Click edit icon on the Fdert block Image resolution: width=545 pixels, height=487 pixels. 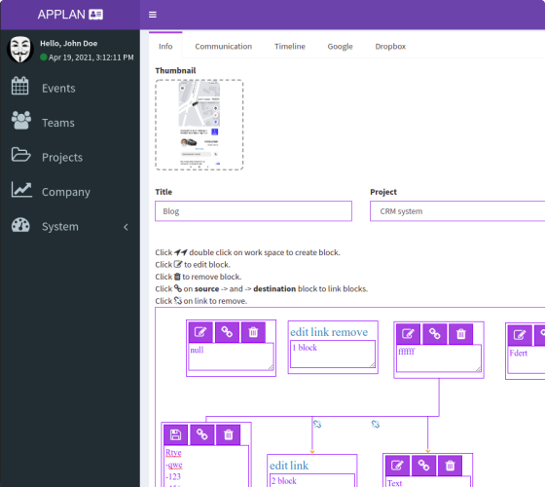click(520, 335)
